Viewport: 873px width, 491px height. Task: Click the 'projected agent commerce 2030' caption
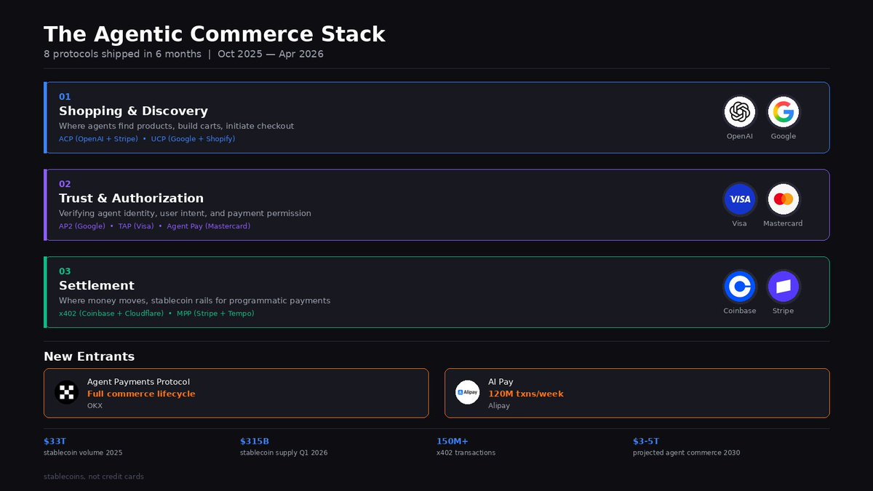point(686,452)
